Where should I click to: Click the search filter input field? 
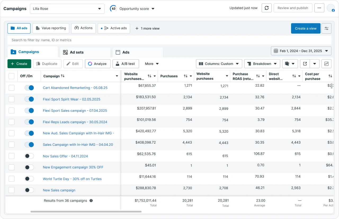point(169,40)
